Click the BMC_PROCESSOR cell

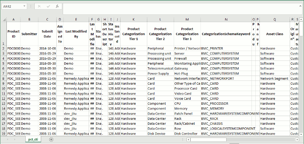(226, 104)
